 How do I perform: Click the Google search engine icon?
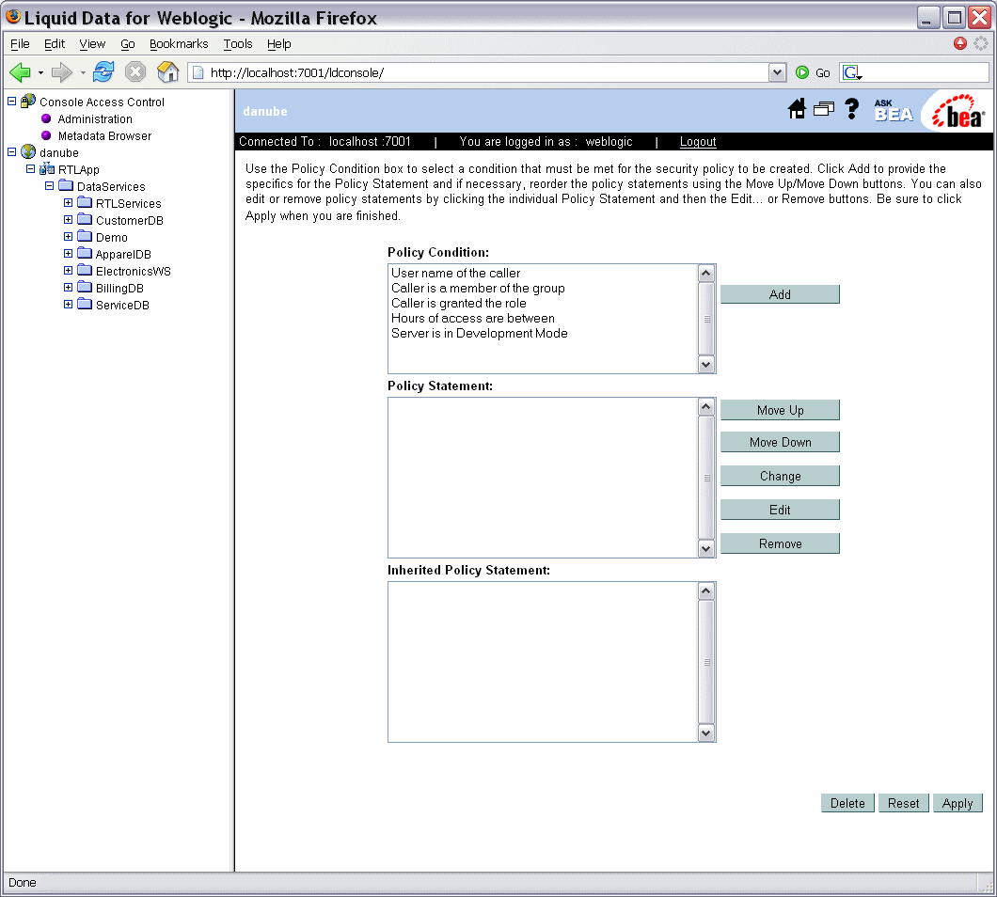[851, 72]
